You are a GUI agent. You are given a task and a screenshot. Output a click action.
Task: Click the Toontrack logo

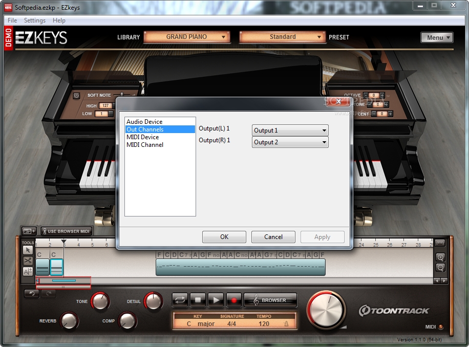tap(394, 311)
